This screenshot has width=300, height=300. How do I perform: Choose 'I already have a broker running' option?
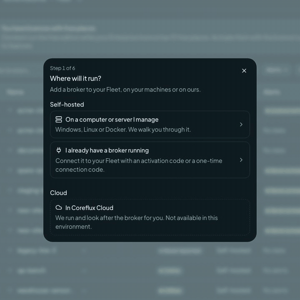150,160
